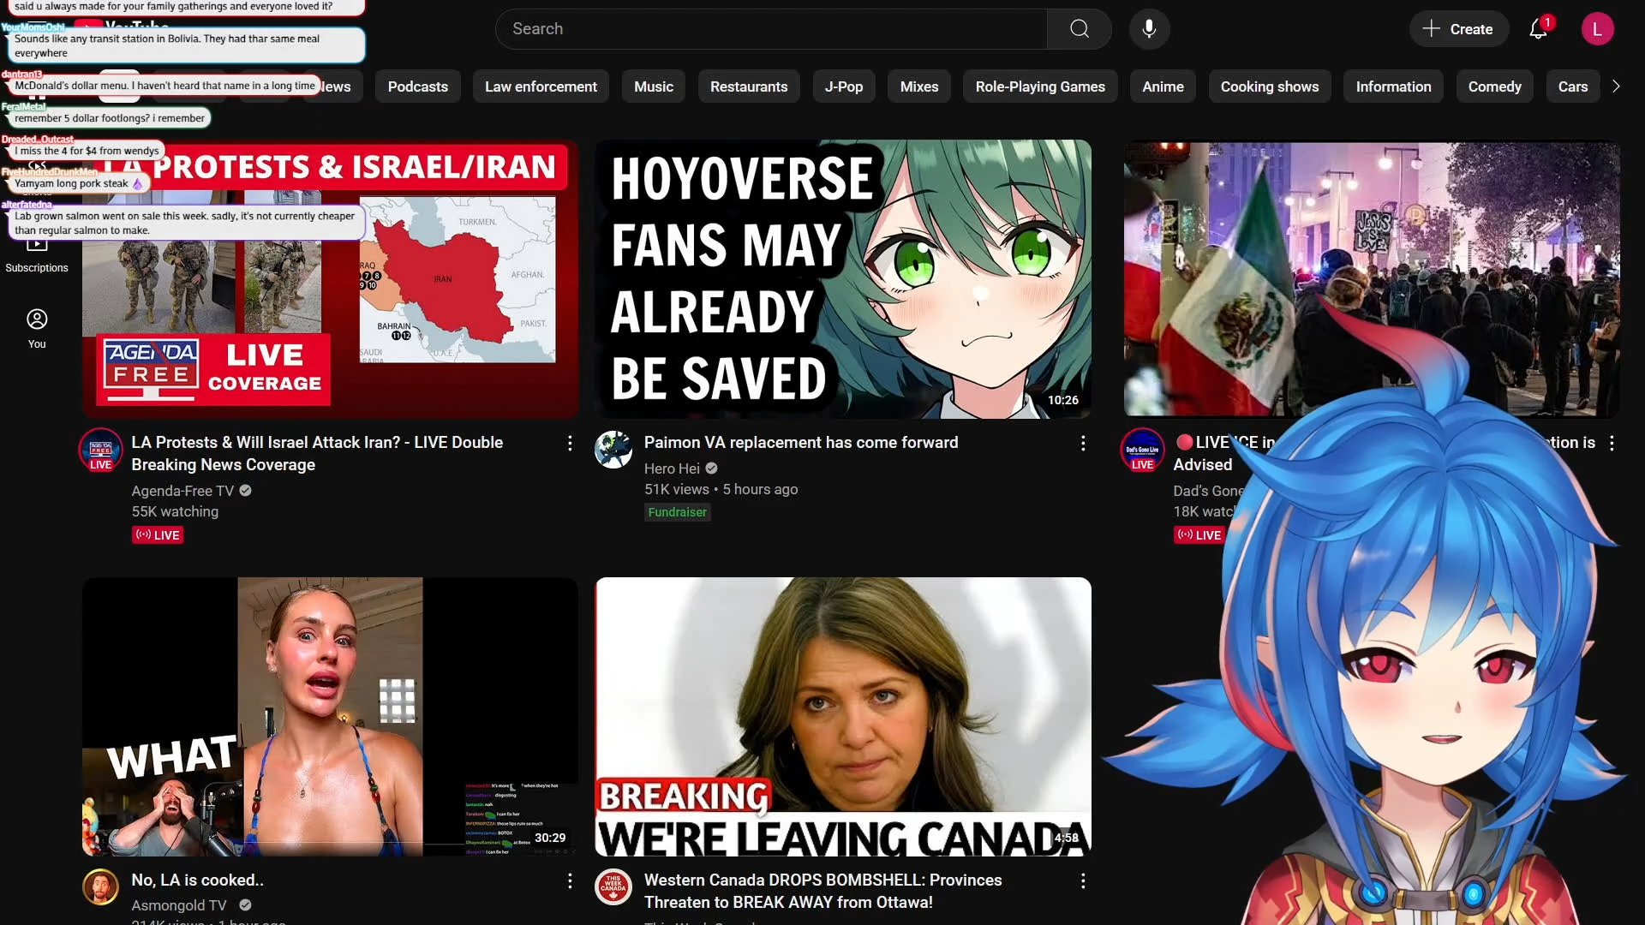
Task: Select the Cars chip
Action: pos(1573,87)
